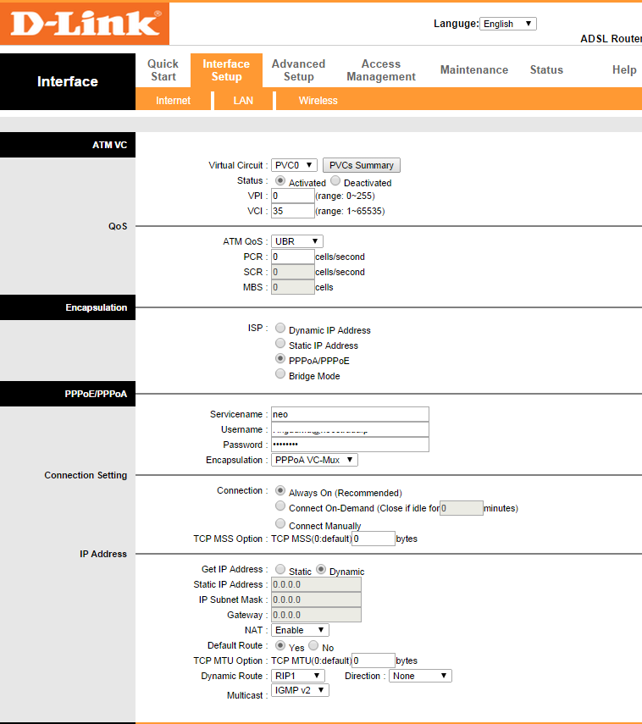
Task: Open the Language dropdown
Action: 508,24
